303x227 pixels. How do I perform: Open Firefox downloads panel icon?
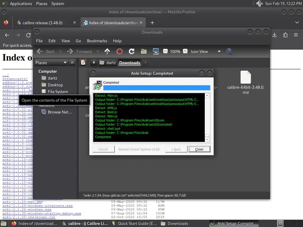coord(274,35)
